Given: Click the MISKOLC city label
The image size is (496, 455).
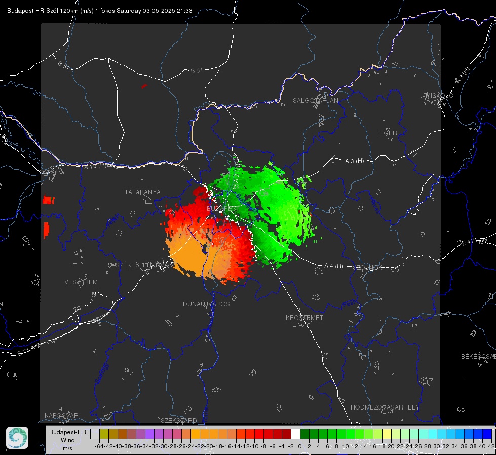Looking at the screenshot, I should pos(439,95).
